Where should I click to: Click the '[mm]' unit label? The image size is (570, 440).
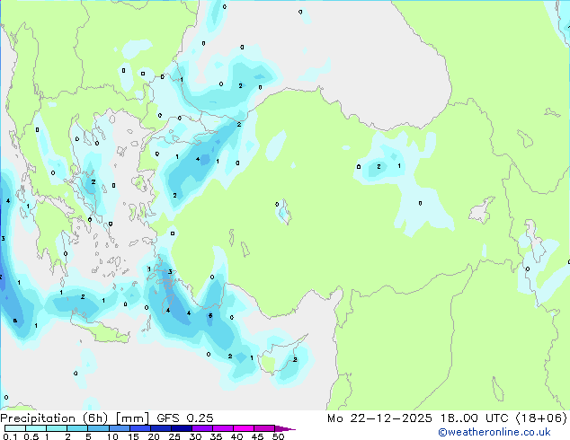click(132, 418)
